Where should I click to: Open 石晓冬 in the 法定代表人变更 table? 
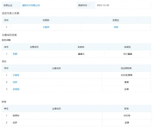(x=46, y=27)
